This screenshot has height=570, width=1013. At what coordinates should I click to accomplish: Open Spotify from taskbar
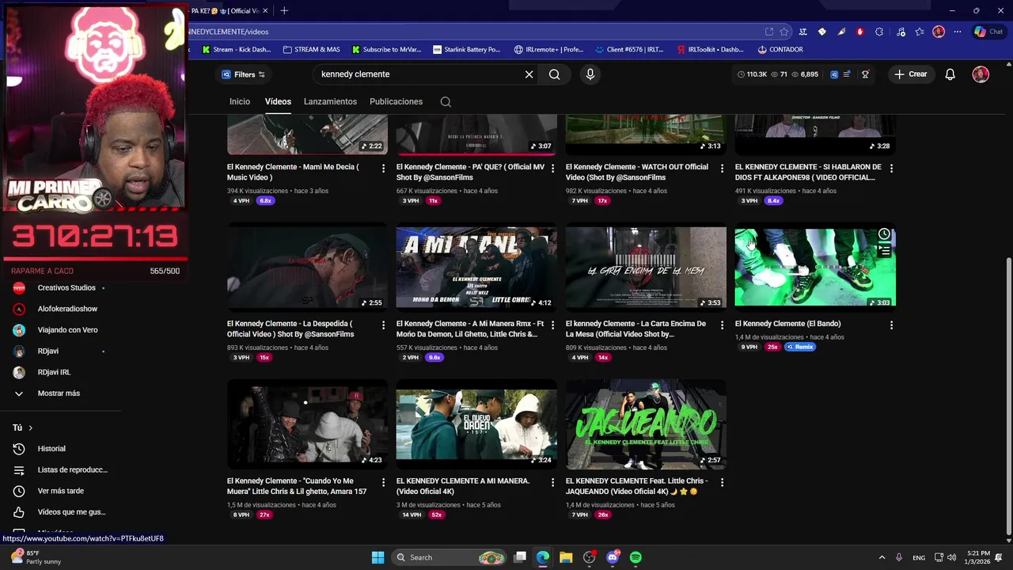pos(635,557)
